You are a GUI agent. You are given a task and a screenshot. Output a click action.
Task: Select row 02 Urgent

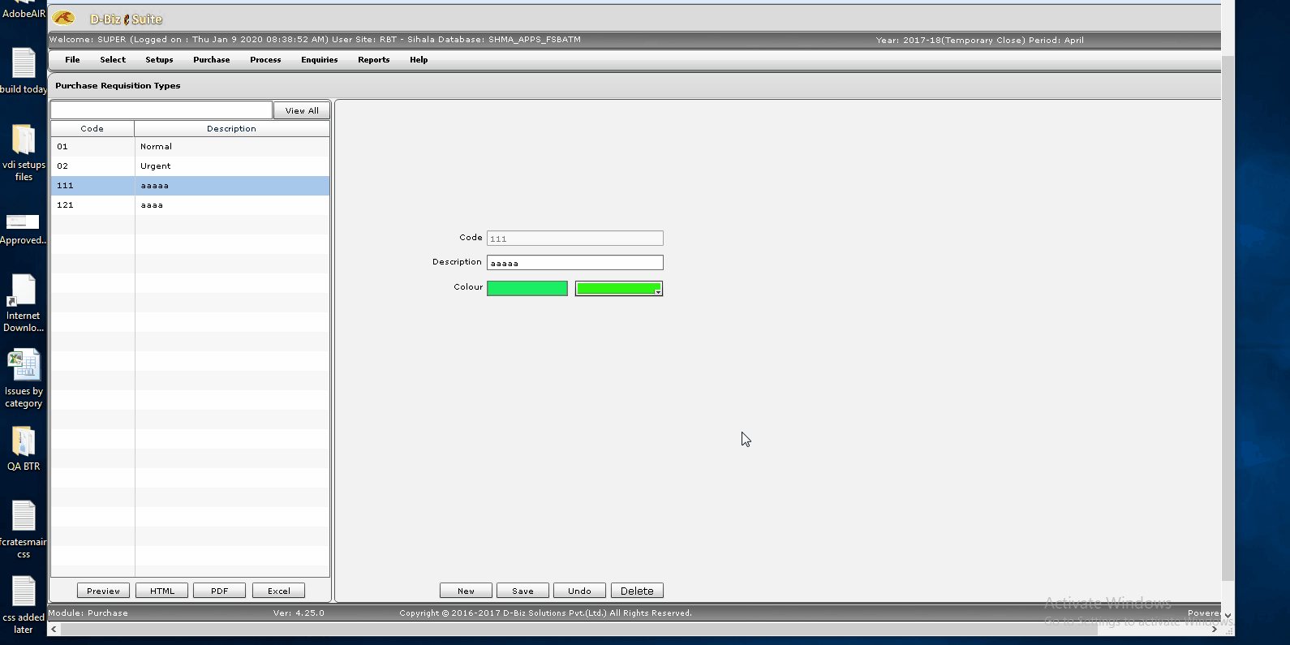point(190,166)
